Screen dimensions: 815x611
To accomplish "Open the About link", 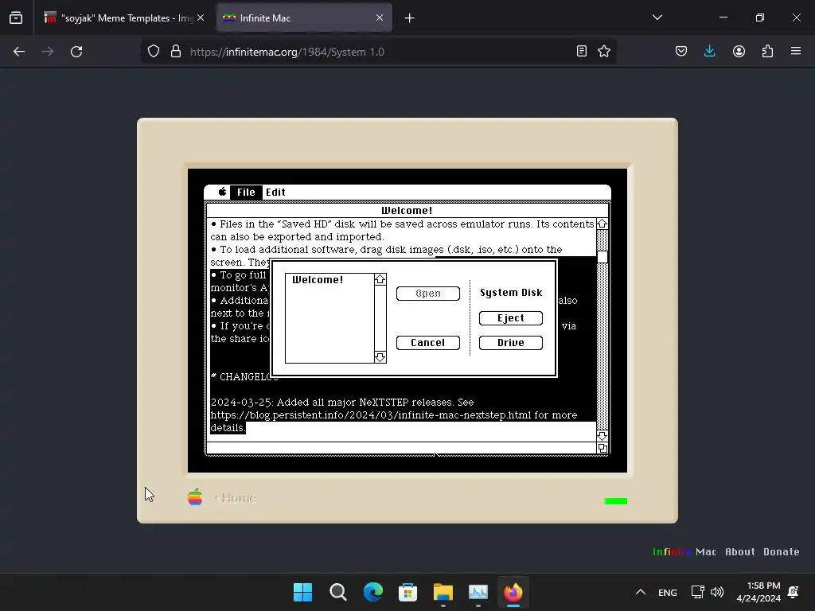I will coord(739,552).
